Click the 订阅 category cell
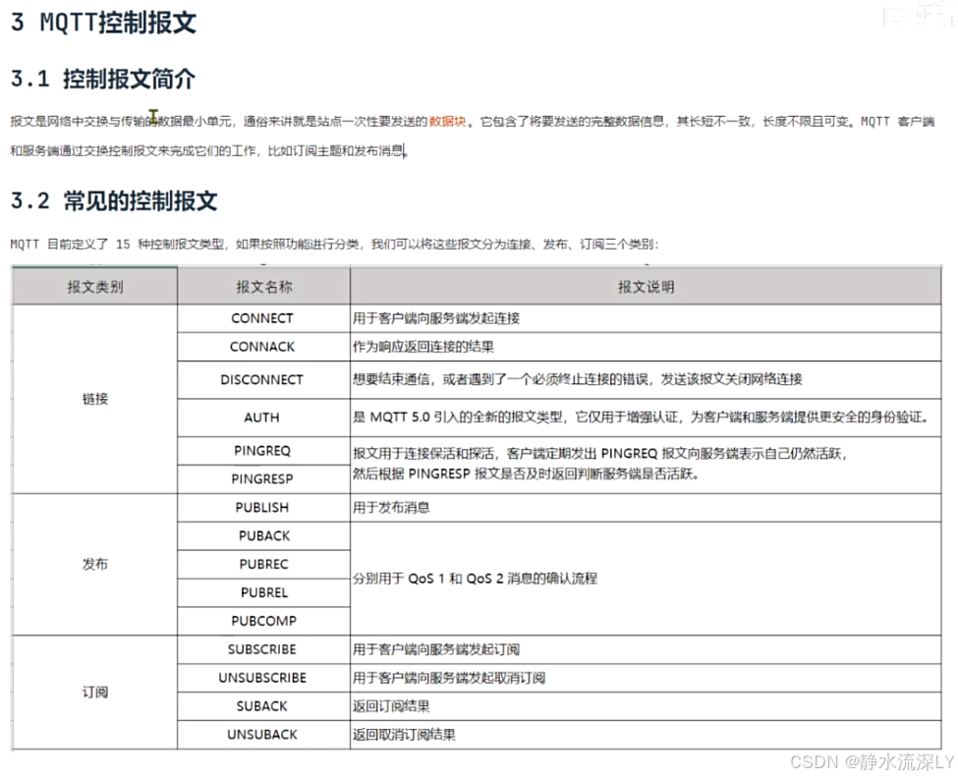The image size is (958, 779). (95, 692)
